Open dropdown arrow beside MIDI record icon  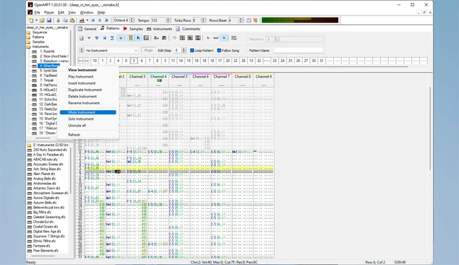pyautogui.click(x=87, y=20)
